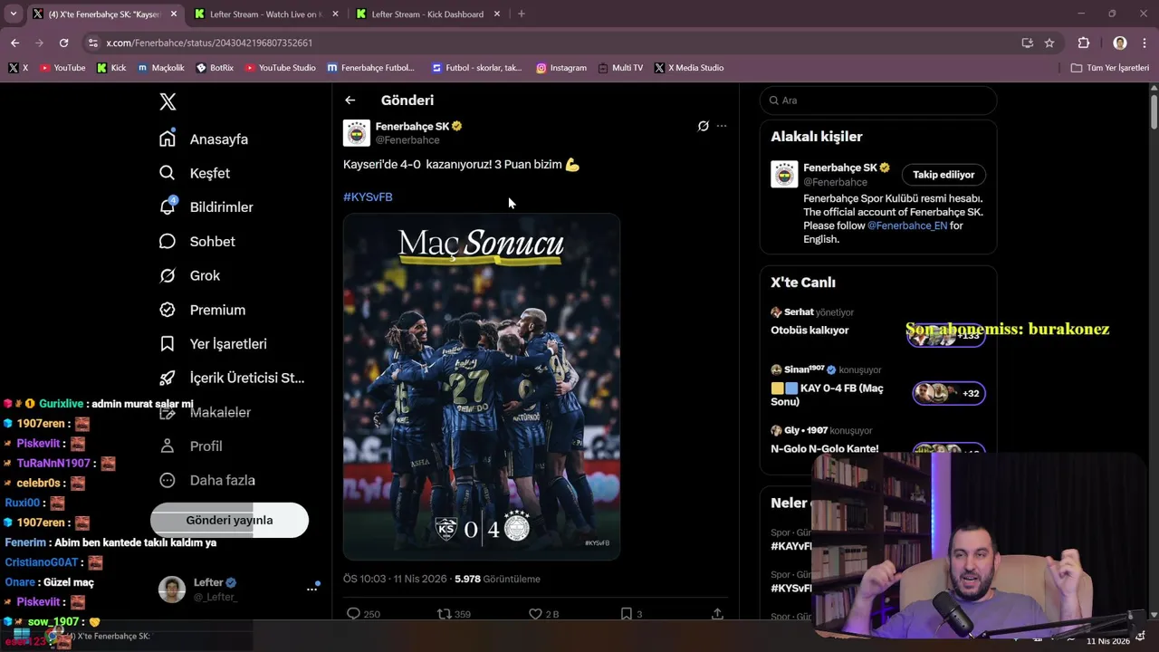Click the address bar URL

pos(209,43)
